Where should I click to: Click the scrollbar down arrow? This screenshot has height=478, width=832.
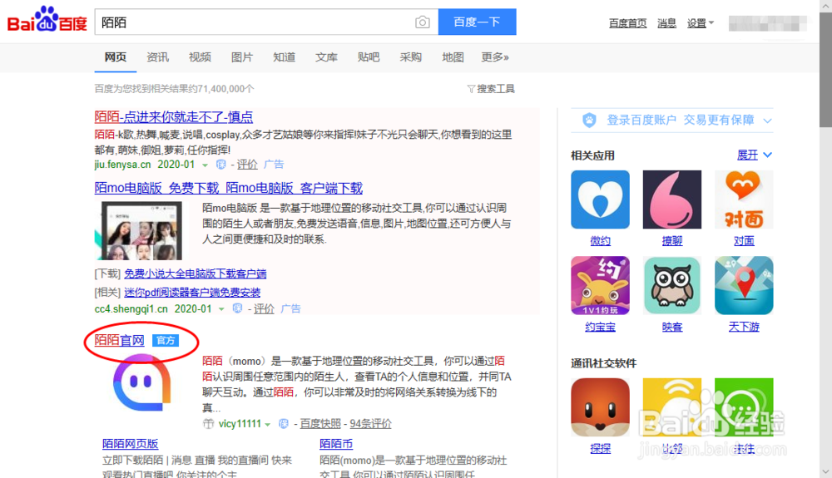click(825, 471)
